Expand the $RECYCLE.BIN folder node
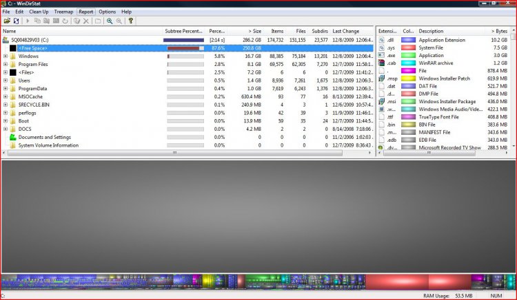Viewport: 517px width, 300px height. (x=6, y=105)
